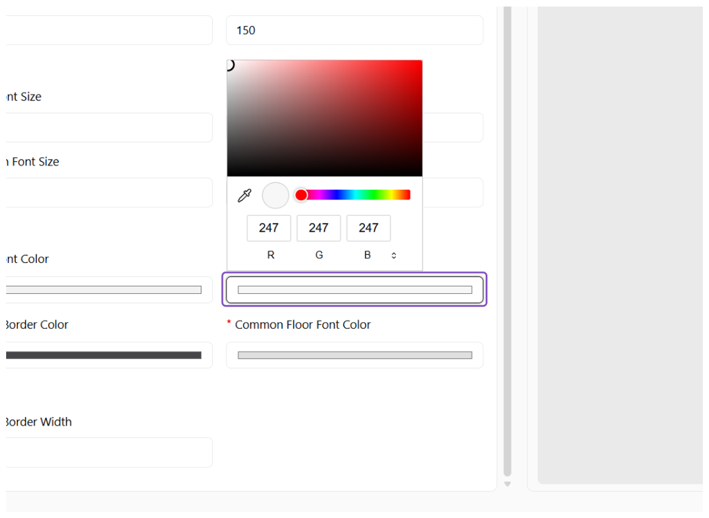Select the B value field showing 247
This screenshot has width=709, height=518.
pyautogui.click(x=369, y=228)
